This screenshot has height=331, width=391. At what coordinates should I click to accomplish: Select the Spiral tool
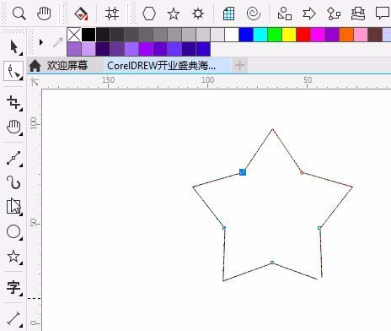click(254, 14)
